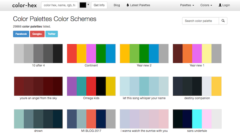Click the droplet icon beside Latest Palettes
The image size is (240, 137).
(x=127, y=5)
